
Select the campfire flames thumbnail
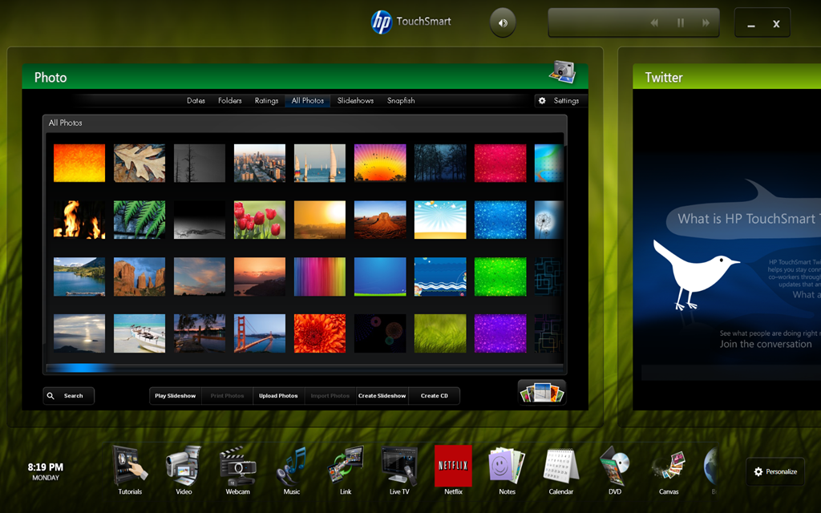tap(79, 220)
